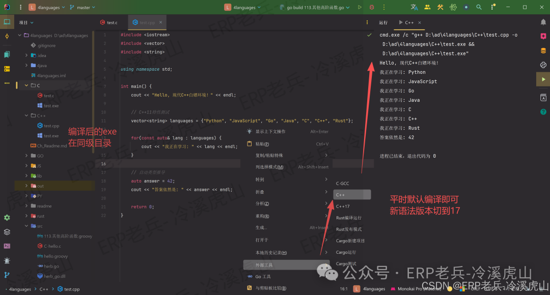This screenshot has height=295, width=550.
Task: Open the Python console icon in right sidebar
Action: pos(543,65)
